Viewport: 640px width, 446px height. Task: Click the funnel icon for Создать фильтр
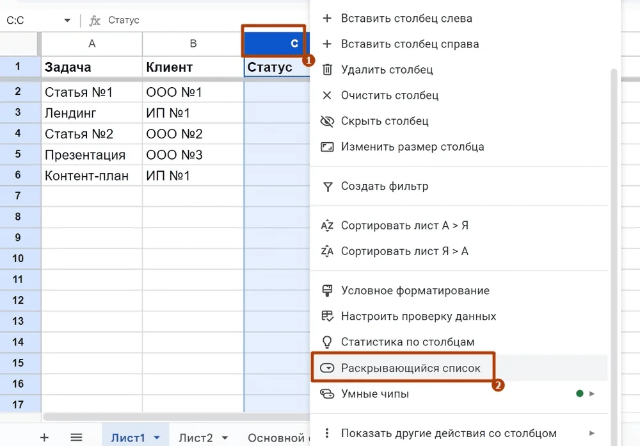coord(327,186)
